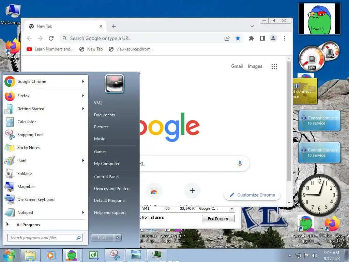Screen dimensions: 349x262
Task: Open the new tab plus button
Action: pyautogui.click(x=114, y=26)
